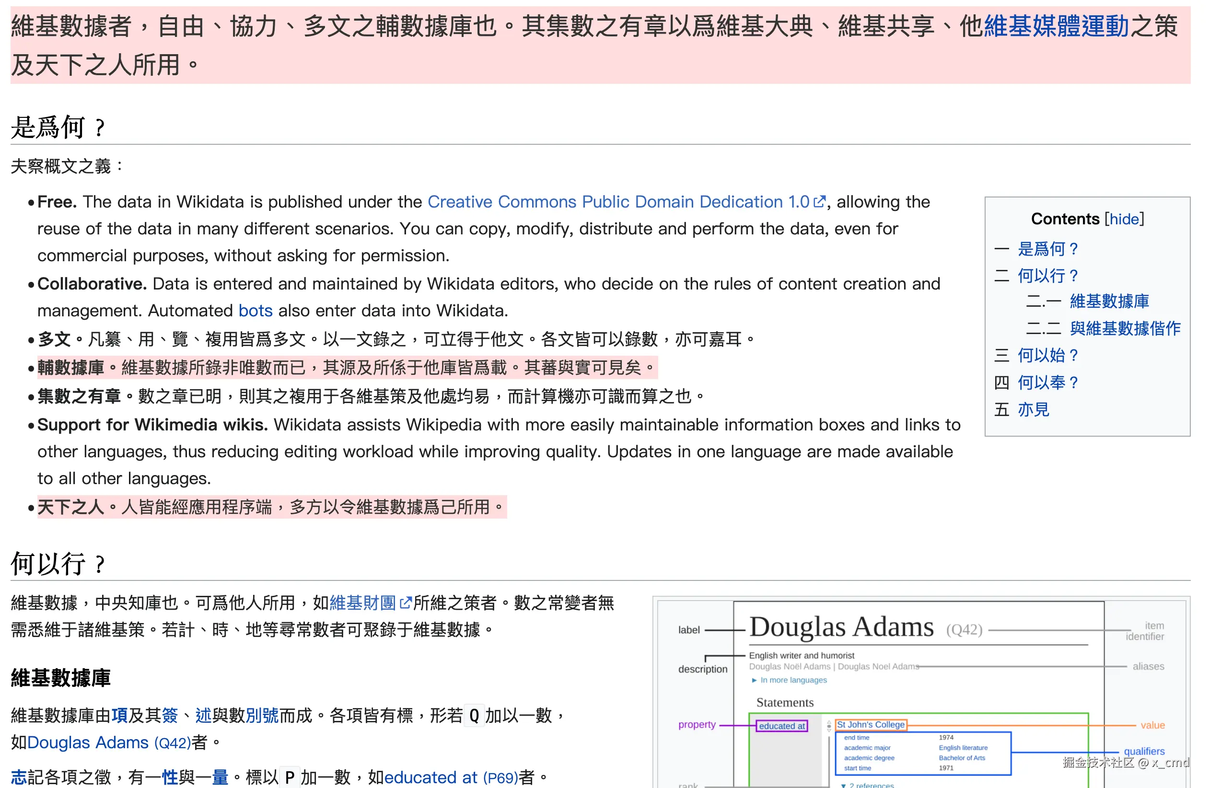
Task: Click the external link icon after Dedication 1.0
Action: tap(819, 202)
